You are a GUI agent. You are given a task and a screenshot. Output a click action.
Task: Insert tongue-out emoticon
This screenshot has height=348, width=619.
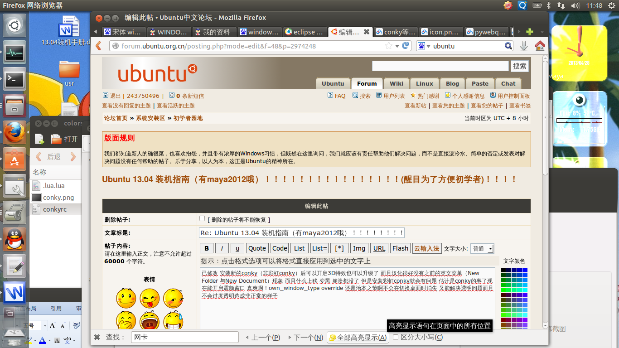(x=150, y=298)
